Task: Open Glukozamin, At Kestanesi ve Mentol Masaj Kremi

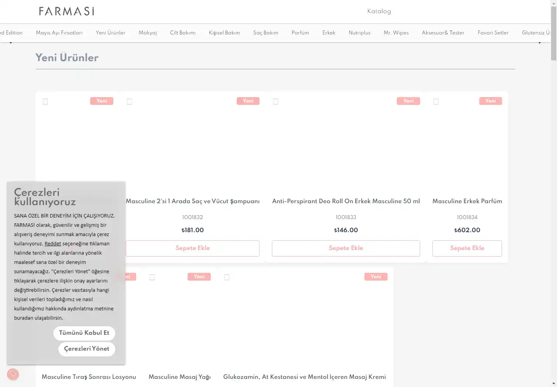Action: 304,377
